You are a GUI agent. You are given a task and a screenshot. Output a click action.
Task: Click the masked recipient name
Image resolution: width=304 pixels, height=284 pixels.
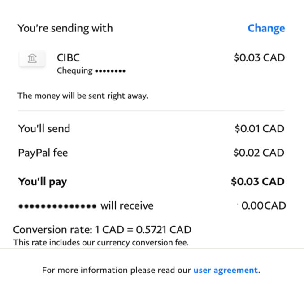click(57, 206)
